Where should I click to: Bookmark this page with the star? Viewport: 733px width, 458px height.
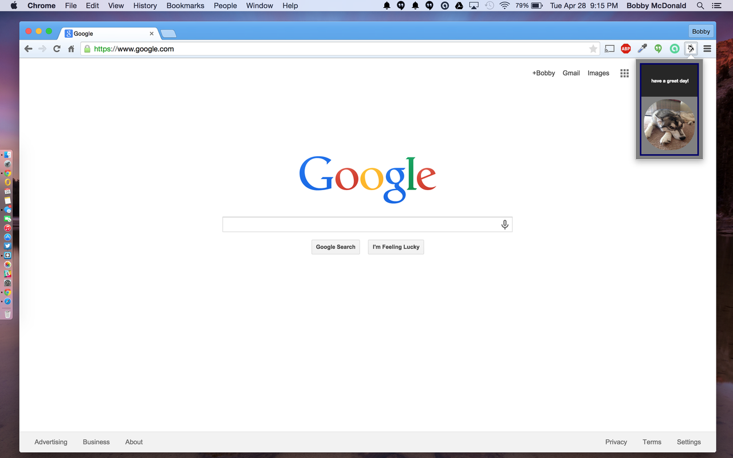tap(593, 49)
